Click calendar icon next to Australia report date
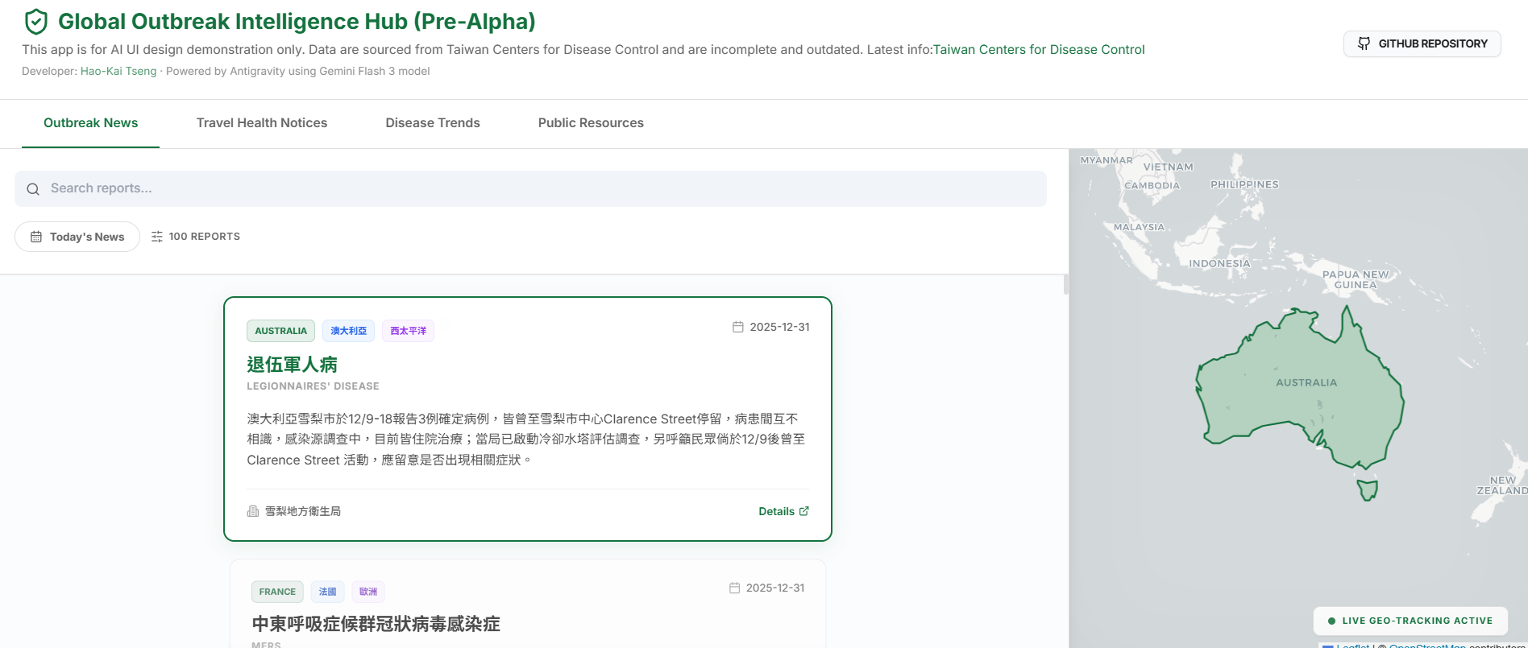The width and height of the screenshot is (1528, 648). [x=737, y=327]
